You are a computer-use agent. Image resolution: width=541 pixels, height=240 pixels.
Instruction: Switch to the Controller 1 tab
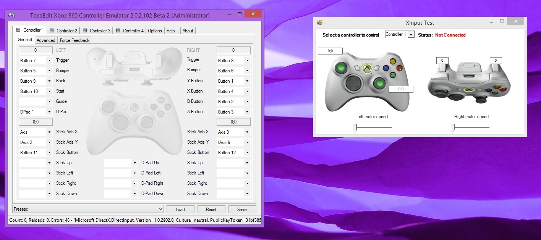click(30, 30)
